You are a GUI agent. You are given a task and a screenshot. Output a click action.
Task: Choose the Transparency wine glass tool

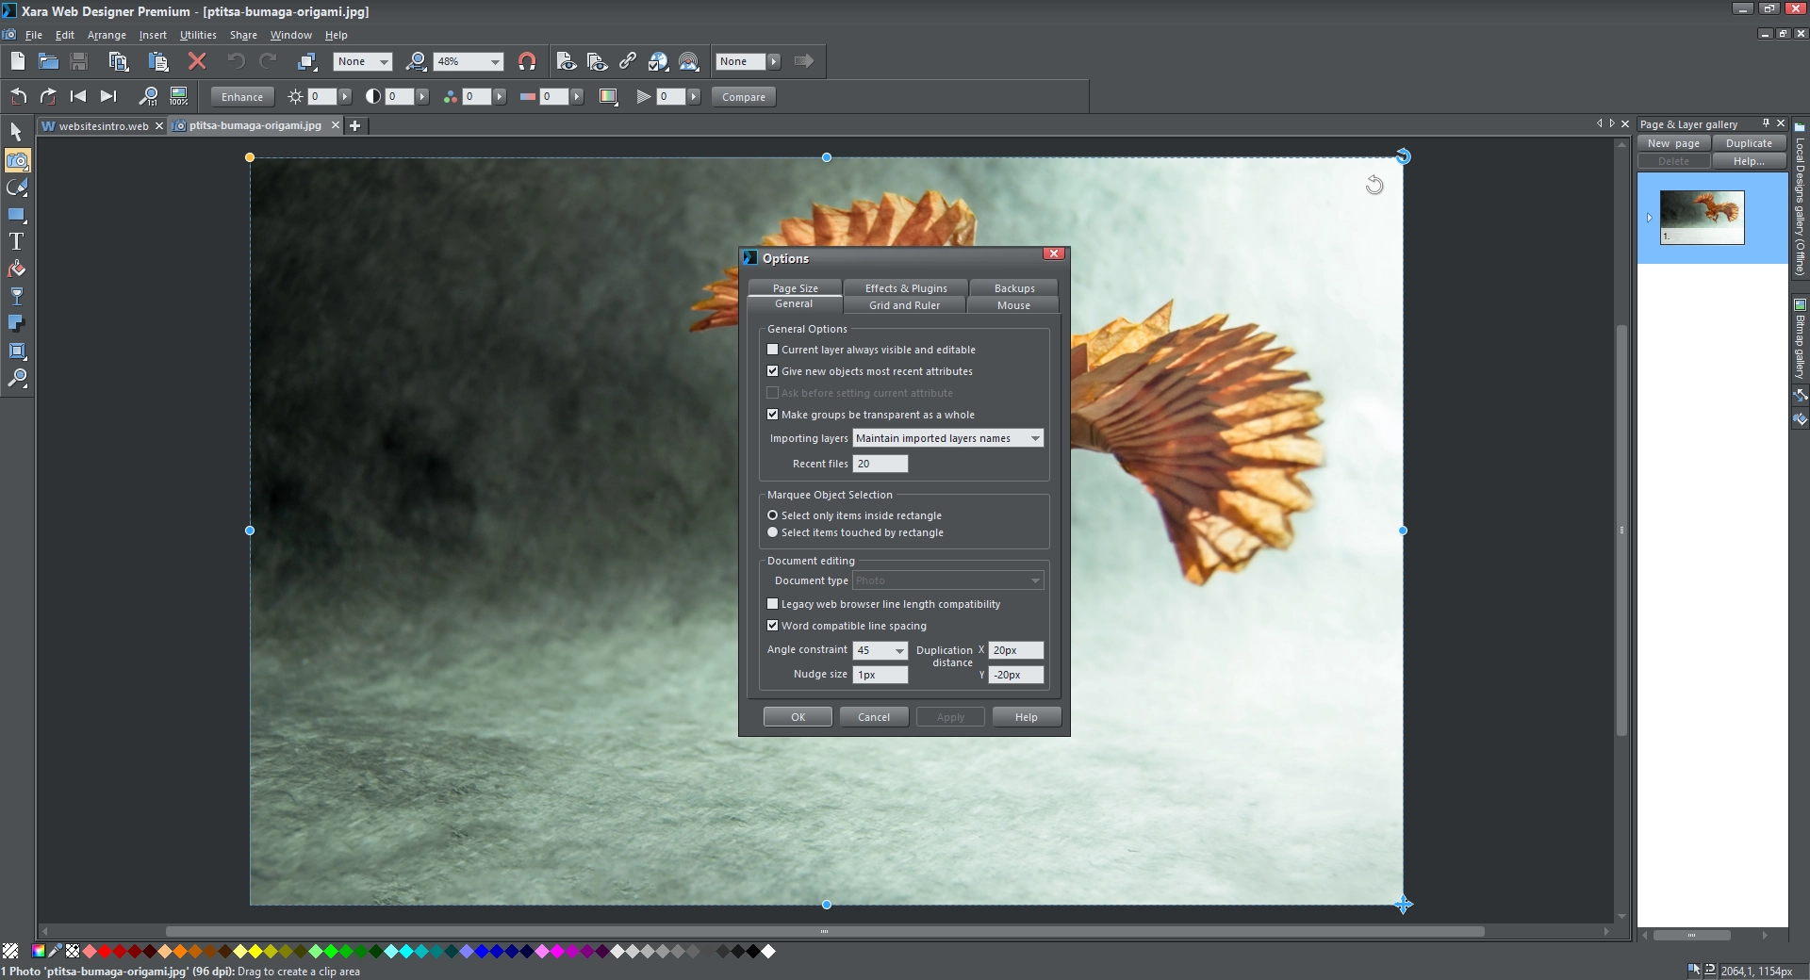tap(17, 296)
